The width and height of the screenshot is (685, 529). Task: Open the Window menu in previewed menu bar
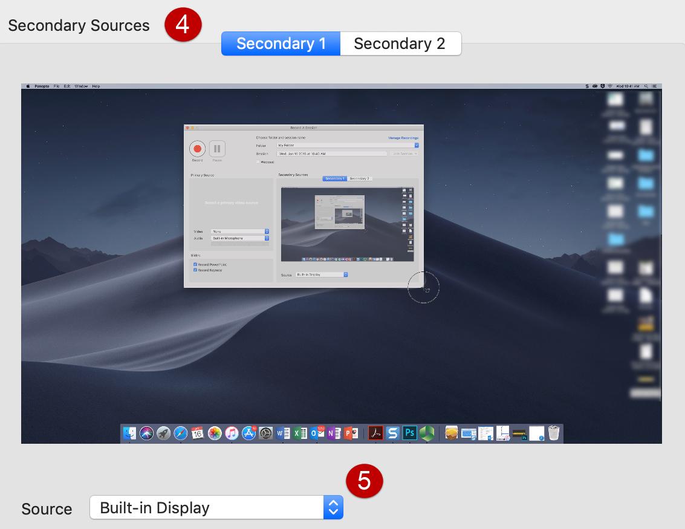point(81,86)
